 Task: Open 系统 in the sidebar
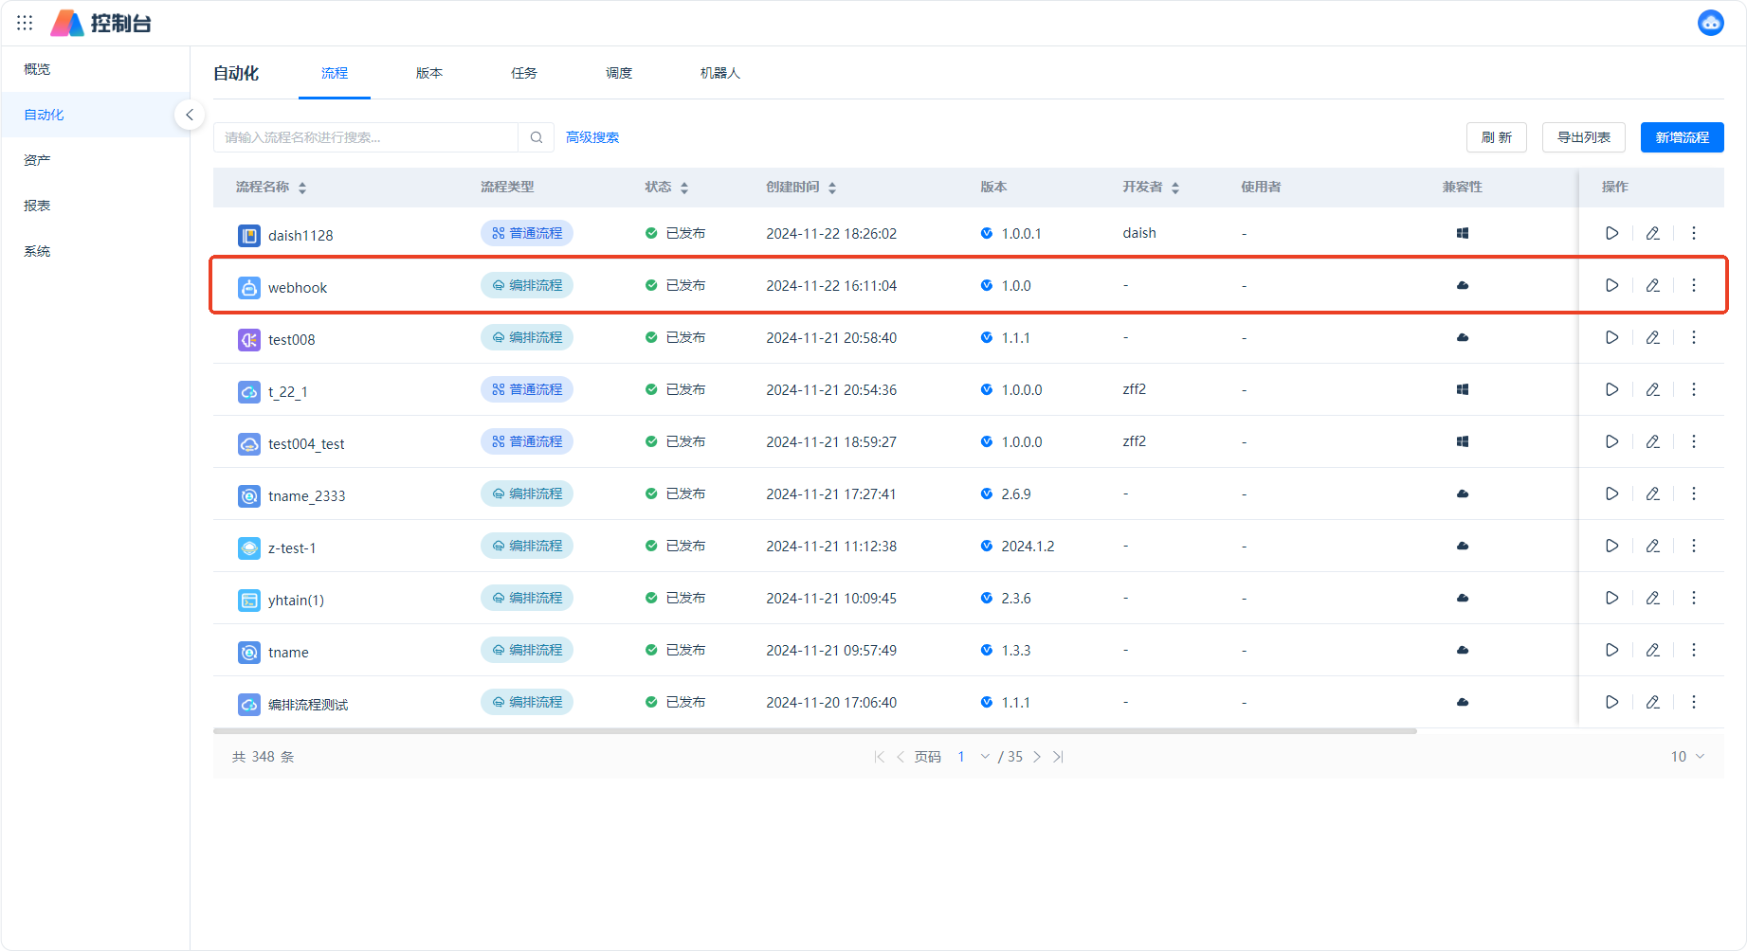coord(95,251)
